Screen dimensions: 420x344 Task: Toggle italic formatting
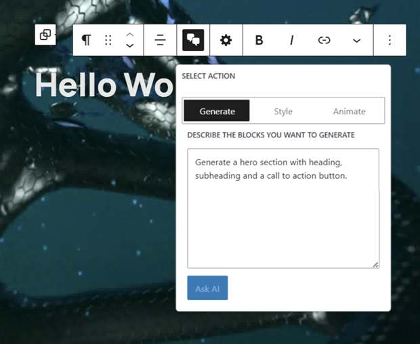pos(291,41)
